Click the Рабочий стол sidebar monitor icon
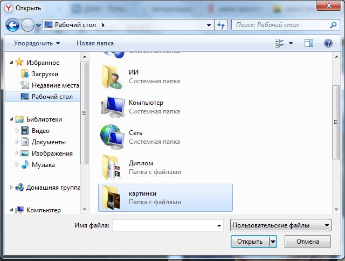 click(25, 96)
